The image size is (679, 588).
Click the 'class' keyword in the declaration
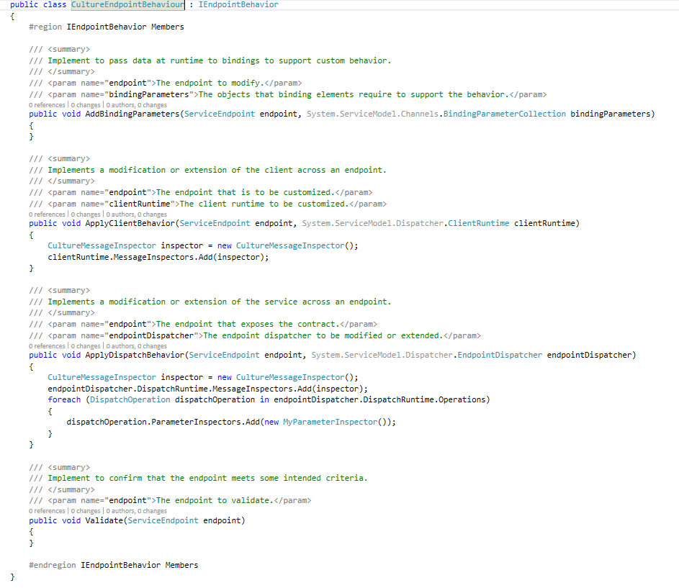tap(55, 5)
